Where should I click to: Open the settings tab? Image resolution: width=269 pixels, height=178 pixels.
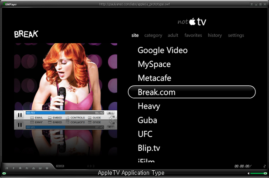pyautogui.click(x=236, y=35)
